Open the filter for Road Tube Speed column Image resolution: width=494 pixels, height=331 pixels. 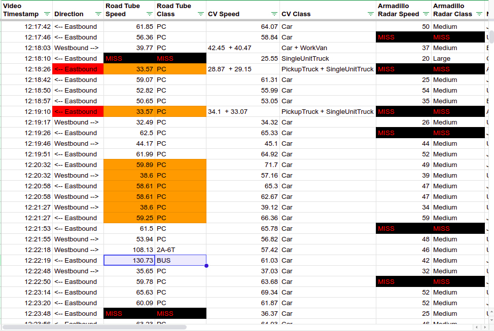coord(151,14)
